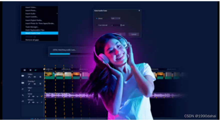Click the orange icon on Voice track
Screen dimensions: 220x120
click(42, 96)
